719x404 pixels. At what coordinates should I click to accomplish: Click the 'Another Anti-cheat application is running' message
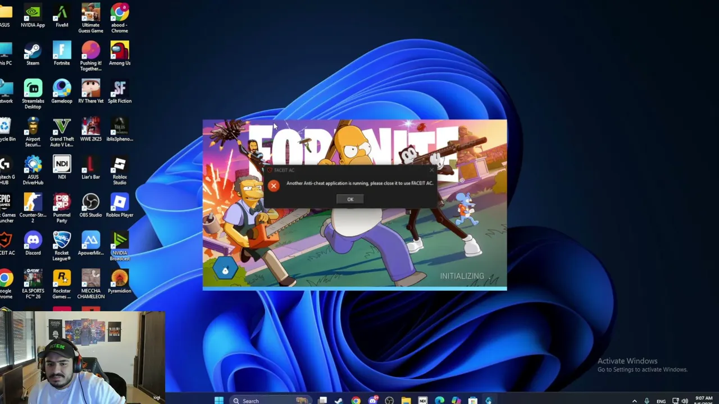click(360, 183)
